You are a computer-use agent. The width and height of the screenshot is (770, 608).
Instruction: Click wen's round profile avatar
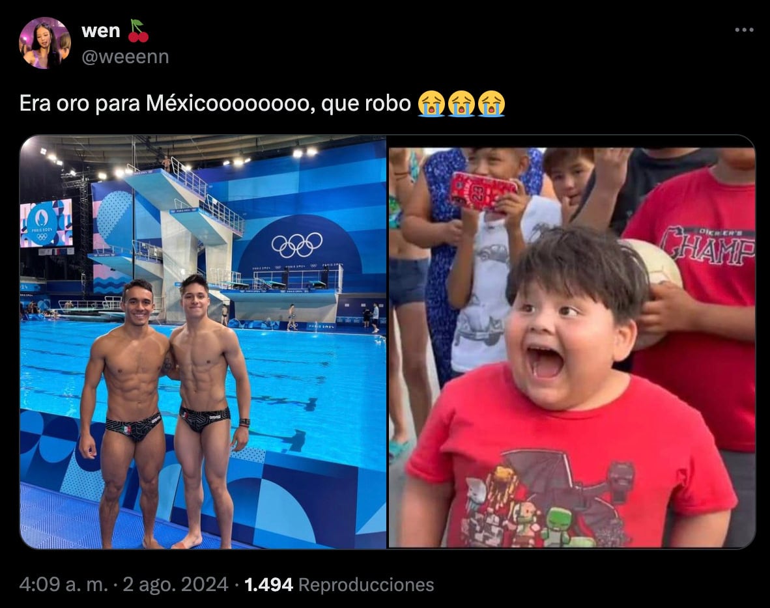(45, 43)
